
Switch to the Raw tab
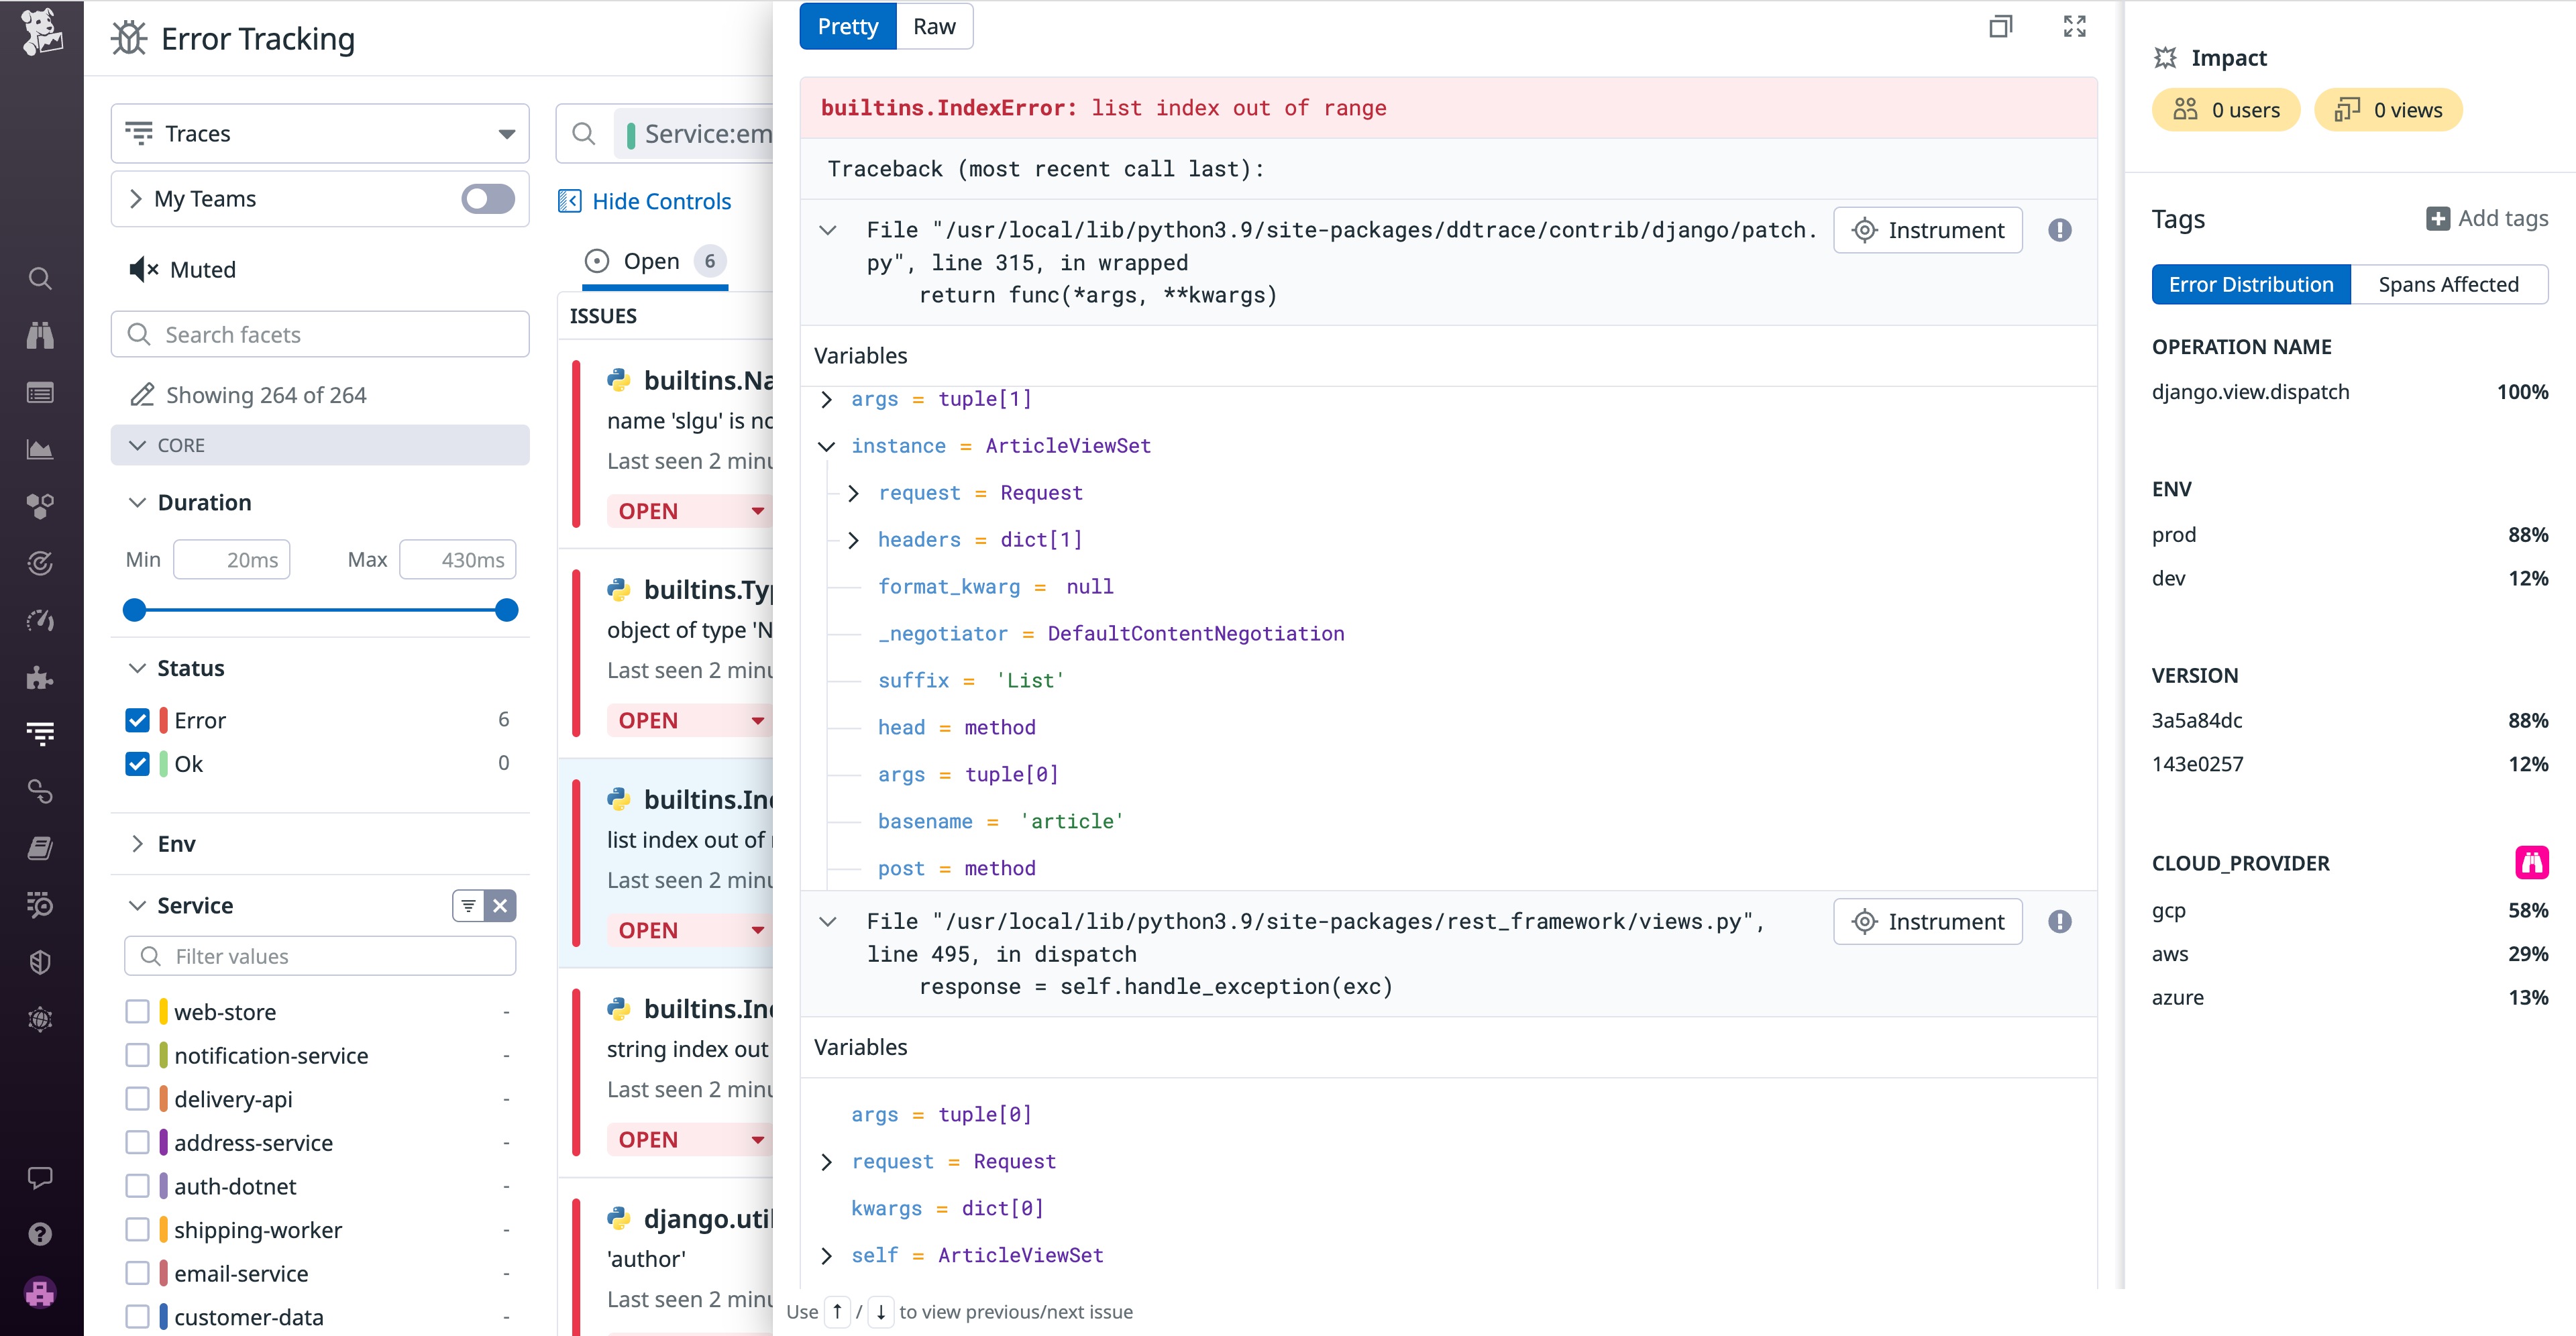[933, 26]
